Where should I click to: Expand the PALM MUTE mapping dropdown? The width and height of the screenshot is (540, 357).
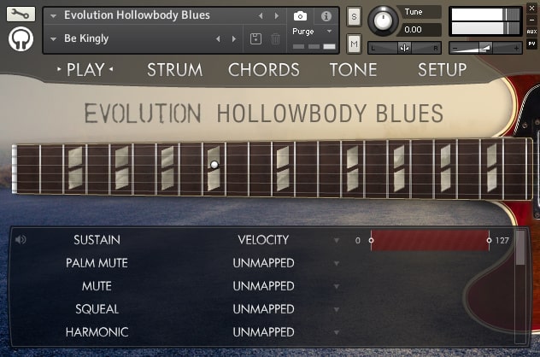(x=337, y=263)
